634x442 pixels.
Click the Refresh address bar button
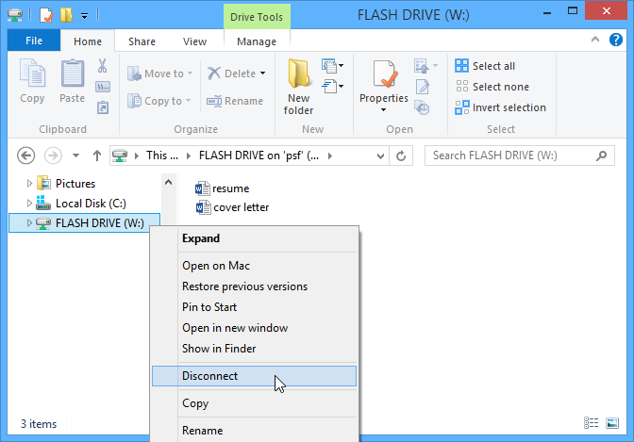click(x=401, y=156)
